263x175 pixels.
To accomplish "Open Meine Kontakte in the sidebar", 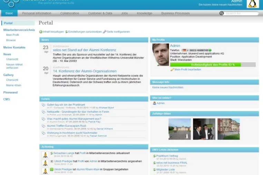I will [x=14, y=48].
